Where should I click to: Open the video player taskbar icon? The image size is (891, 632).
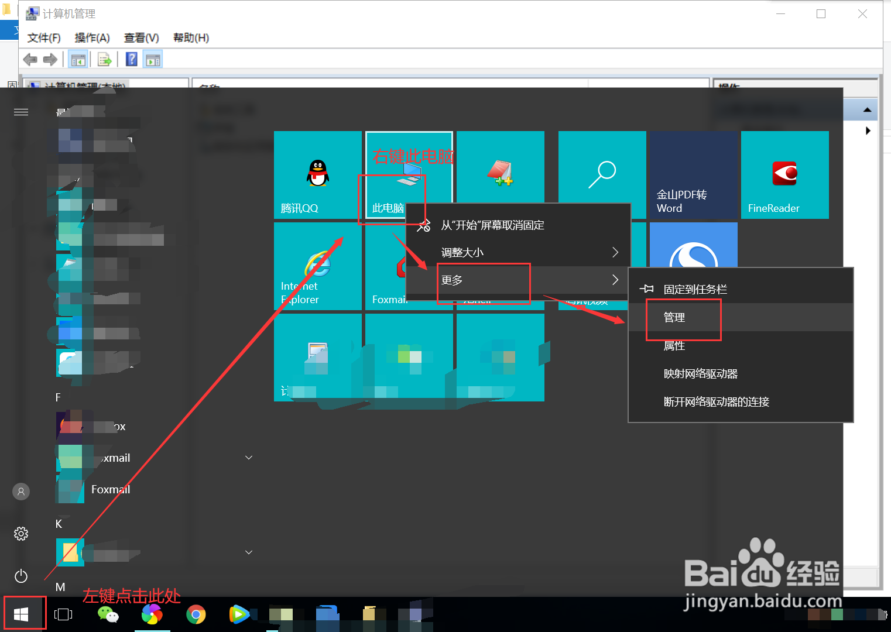pos(239,614)
